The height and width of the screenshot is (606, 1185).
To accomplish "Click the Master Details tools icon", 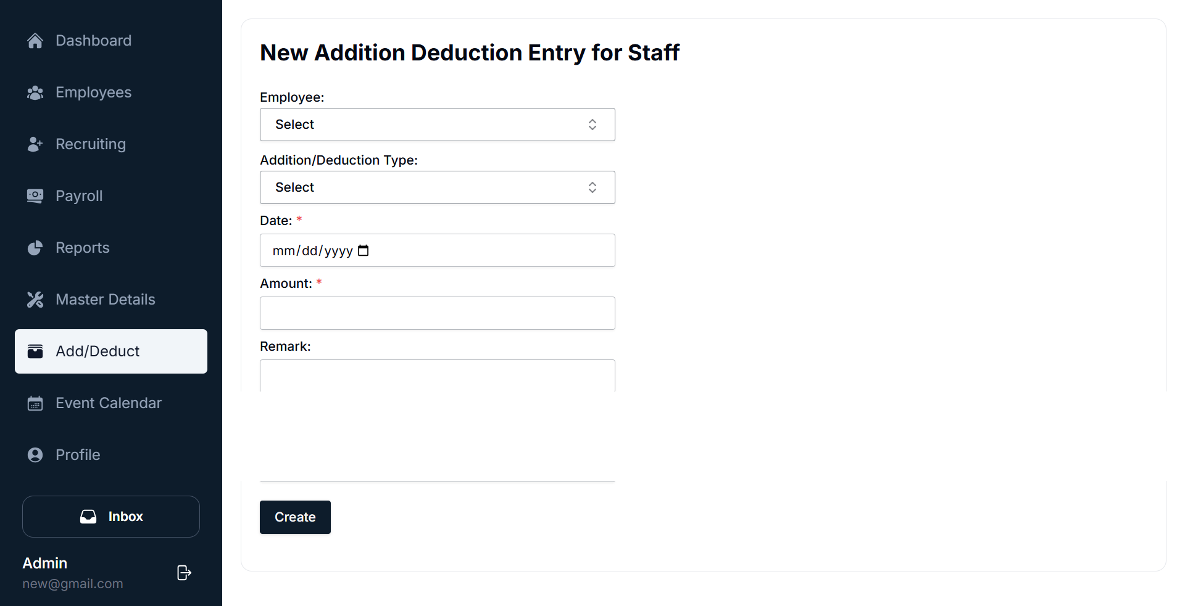I will click(35, 299).
